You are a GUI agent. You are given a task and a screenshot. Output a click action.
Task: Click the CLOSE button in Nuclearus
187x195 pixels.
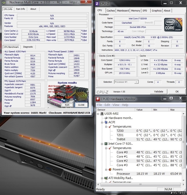[x=81, y=105]
